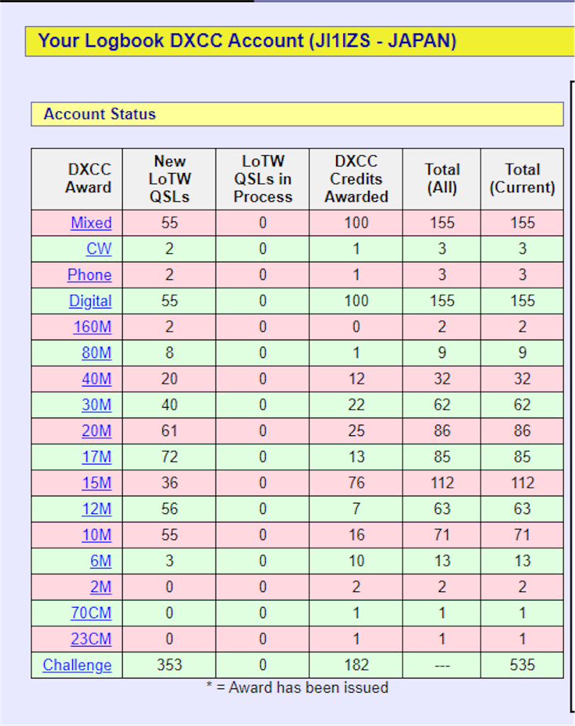Select the 12M row New LoTW QSLs value 56
This screenshot has width=575, height=726.
click(169, 509)
